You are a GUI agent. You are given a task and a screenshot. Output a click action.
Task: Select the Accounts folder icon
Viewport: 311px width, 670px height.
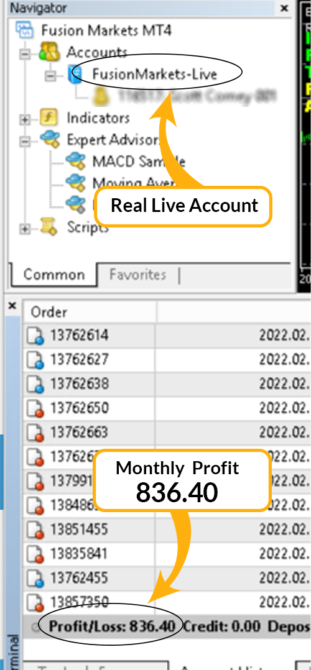[x=49, y=53]
